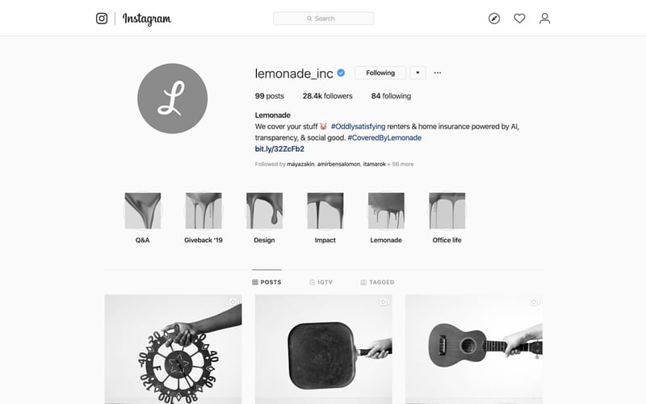The image size is (646, 404).
Task: Click the Instagram camera logo icon
Action: 102,19
